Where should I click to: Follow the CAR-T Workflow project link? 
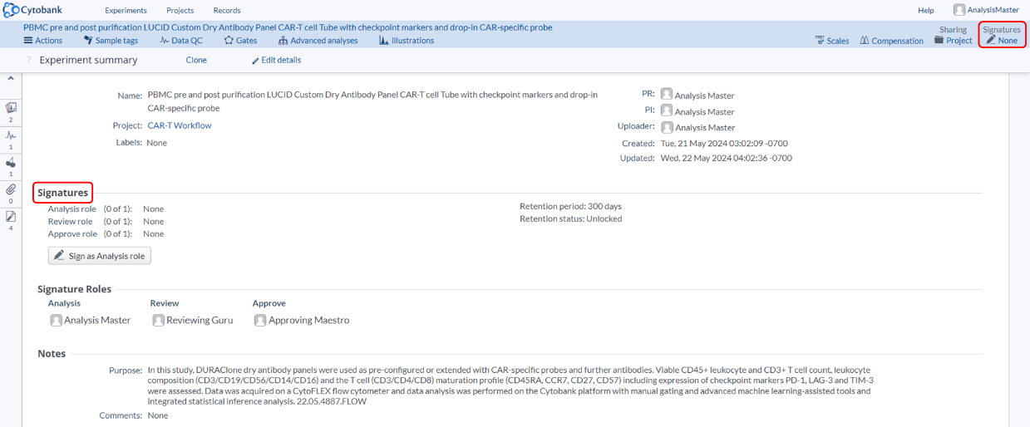pos(179,125)
